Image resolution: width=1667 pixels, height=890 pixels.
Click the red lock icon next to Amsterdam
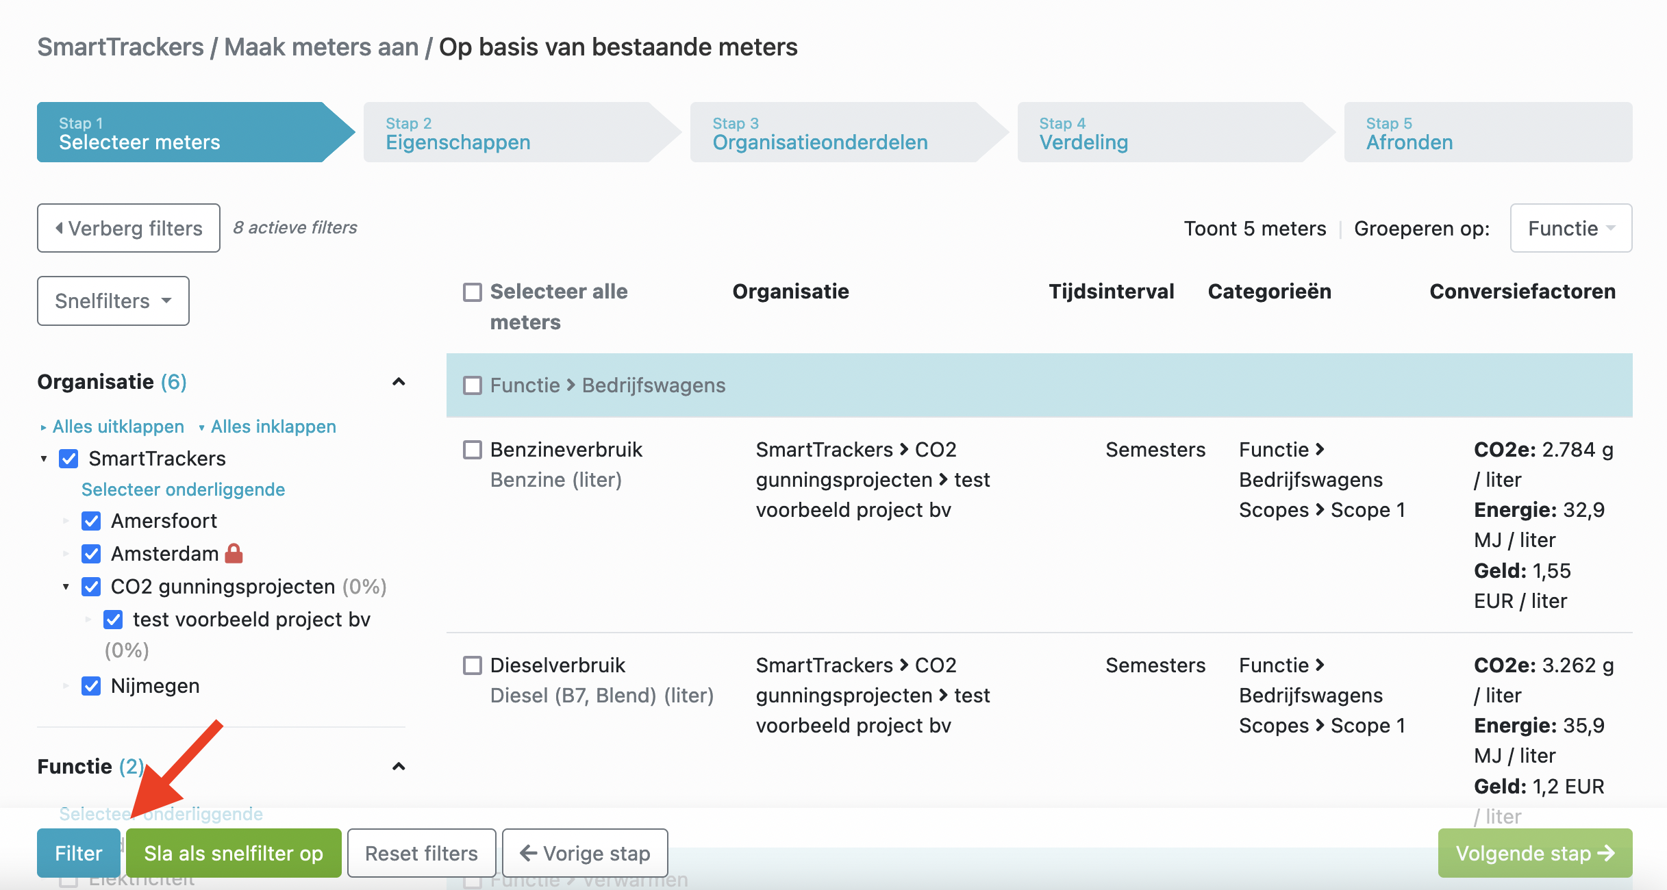click(234, 553)
